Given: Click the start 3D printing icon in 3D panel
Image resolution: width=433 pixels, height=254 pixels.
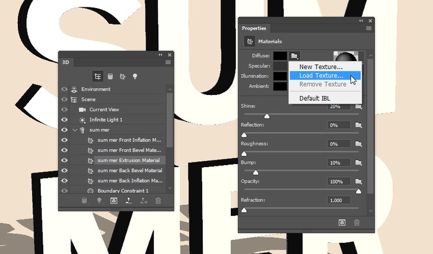Looking at the screenshot, I should [x=129, y=200].
